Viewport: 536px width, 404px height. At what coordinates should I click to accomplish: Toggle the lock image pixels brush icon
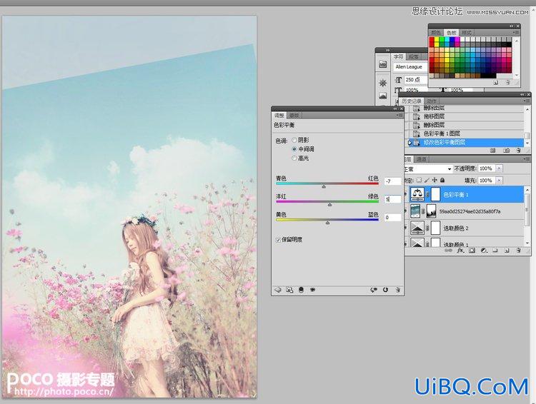[427, 181]
